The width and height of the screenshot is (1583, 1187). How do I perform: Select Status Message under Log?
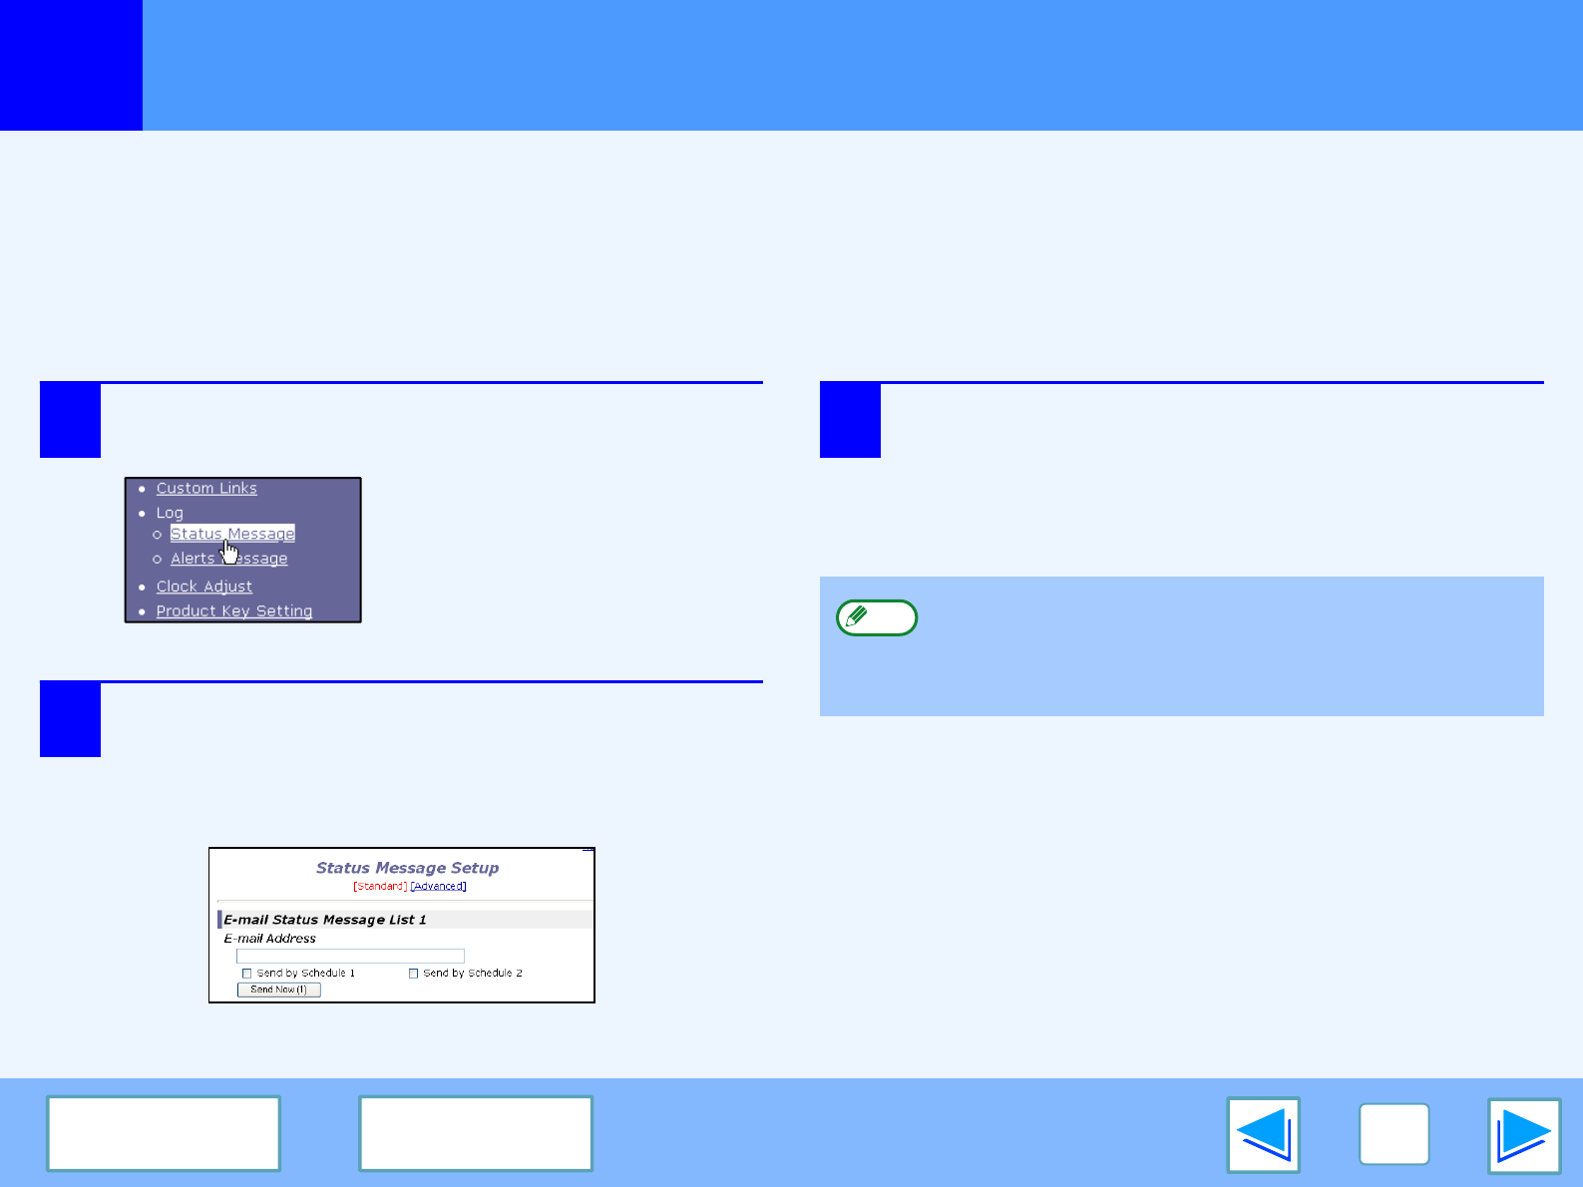point(232,534)
